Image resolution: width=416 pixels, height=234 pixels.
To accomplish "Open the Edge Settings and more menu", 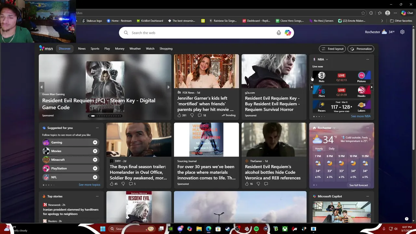I will tap(395, 13).
